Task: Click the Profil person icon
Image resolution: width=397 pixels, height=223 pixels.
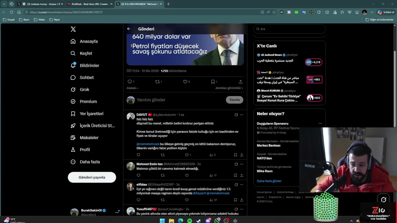Action: [x=73, y=150]
